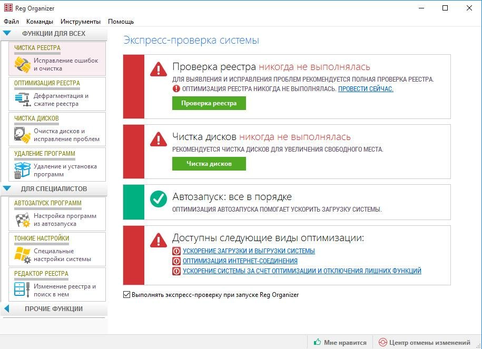Click icon before ОПТИМИЗАЦИЯ ИНТЕРНЕТ-СОЕДИНЕНИЯ link
This screenshot has width=482, height=349.
point(176,261)
